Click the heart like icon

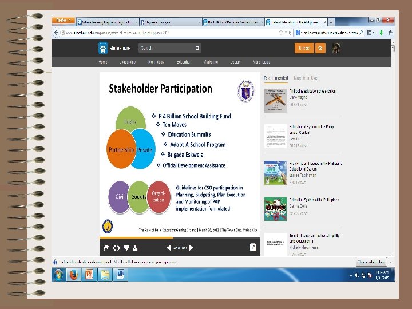[x=126, y=248]
